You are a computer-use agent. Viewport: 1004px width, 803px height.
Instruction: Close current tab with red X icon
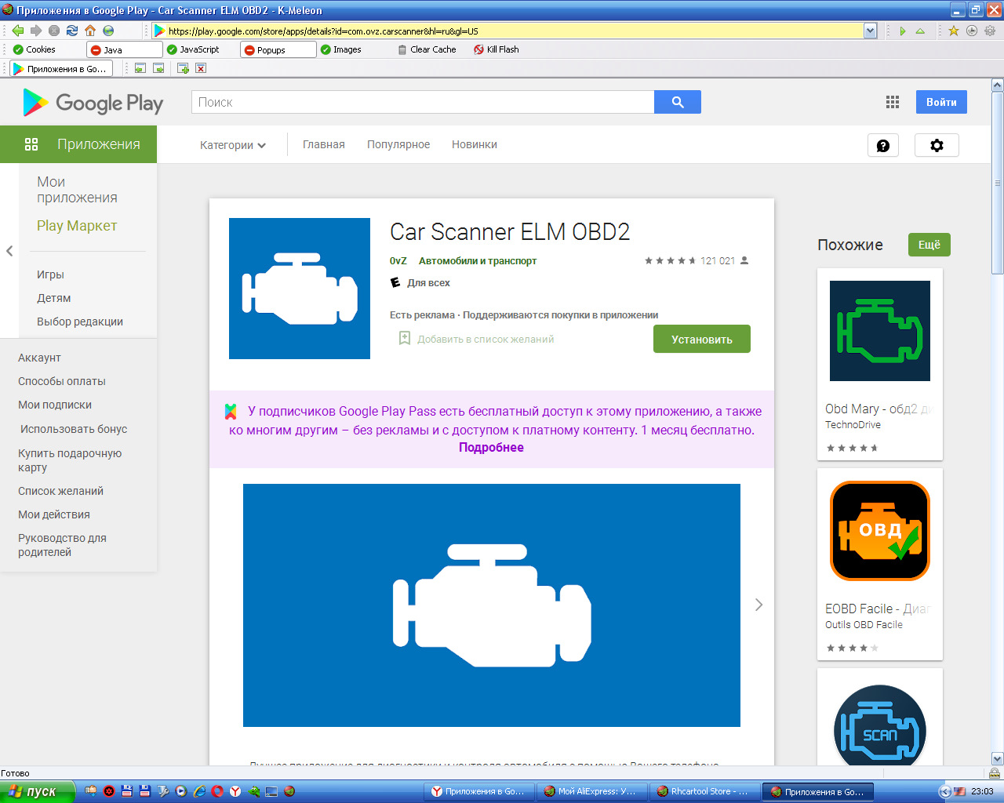point(201,68)
